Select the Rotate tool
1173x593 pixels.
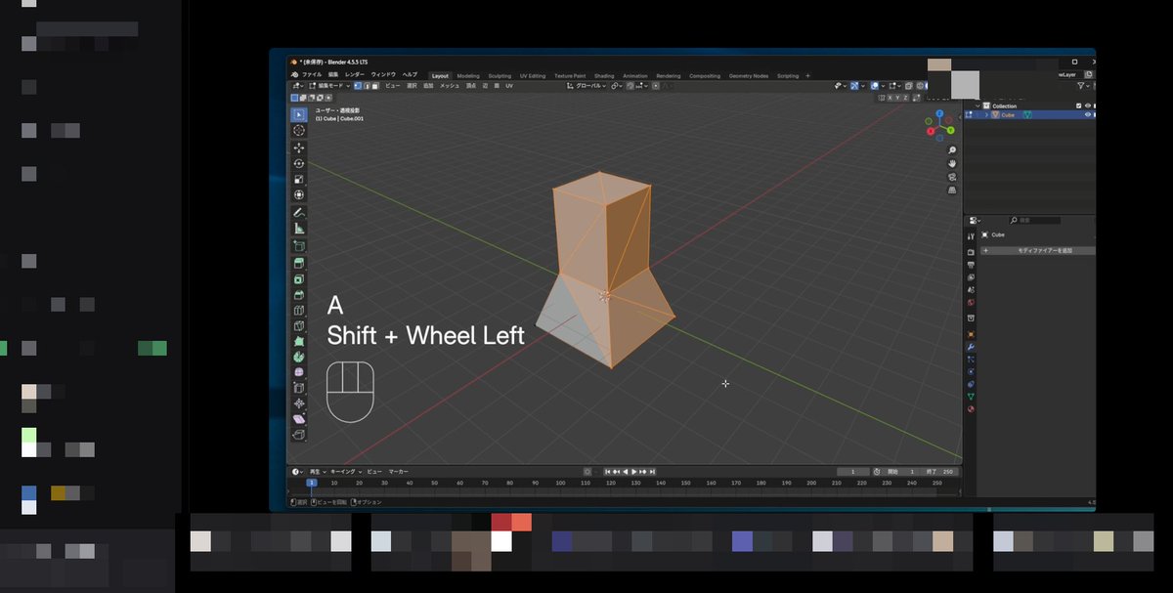point(299,163)
